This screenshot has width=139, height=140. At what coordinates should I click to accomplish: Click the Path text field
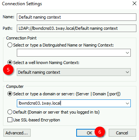tap(77, 28)
